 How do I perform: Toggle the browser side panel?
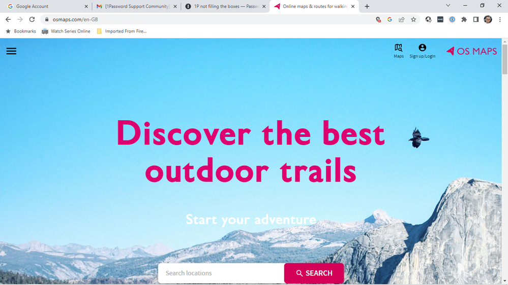tap(476, 19)
